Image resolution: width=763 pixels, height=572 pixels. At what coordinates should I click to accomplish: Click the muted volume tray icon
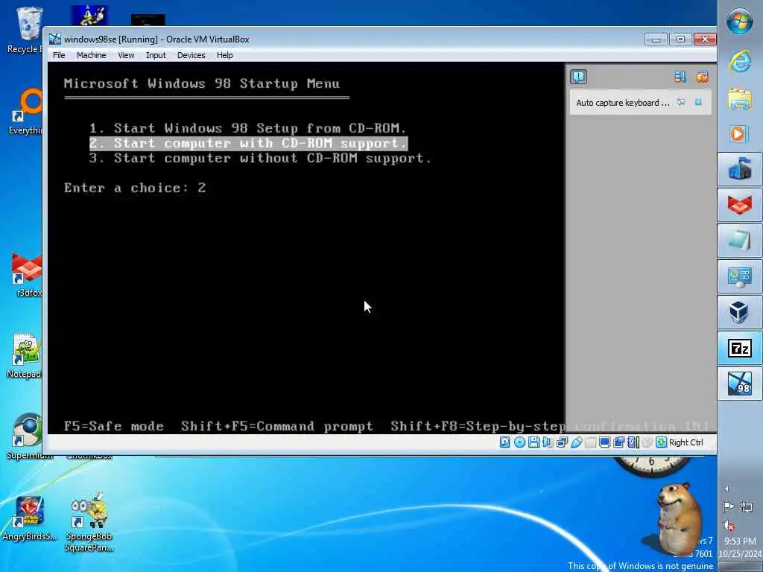(729, 525)
